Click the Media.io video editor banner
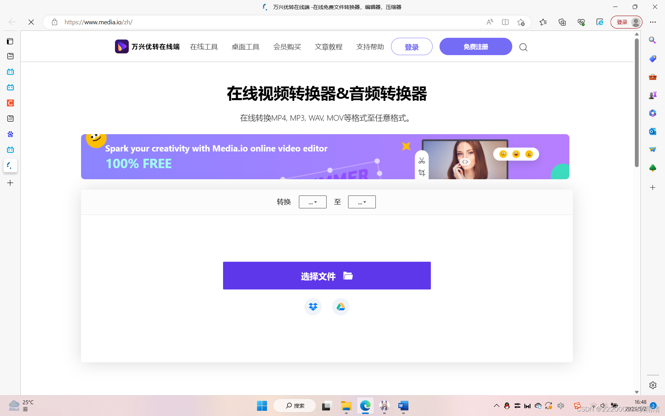 (x=325, y=157)
